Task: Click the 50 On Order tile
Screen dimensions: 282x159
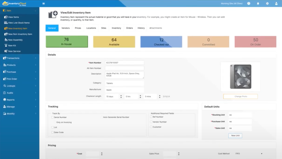Action: [255, 42]
